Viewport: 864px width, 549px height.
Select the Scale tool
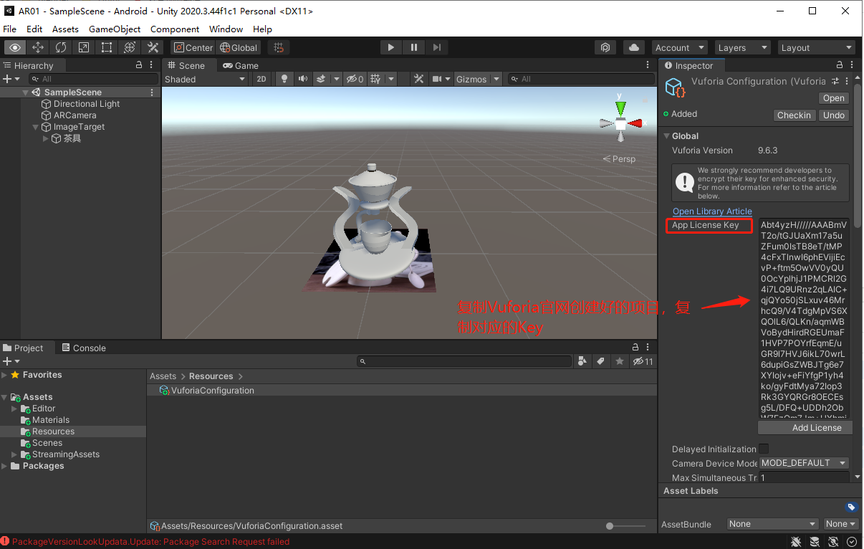(x=84, y=47)
